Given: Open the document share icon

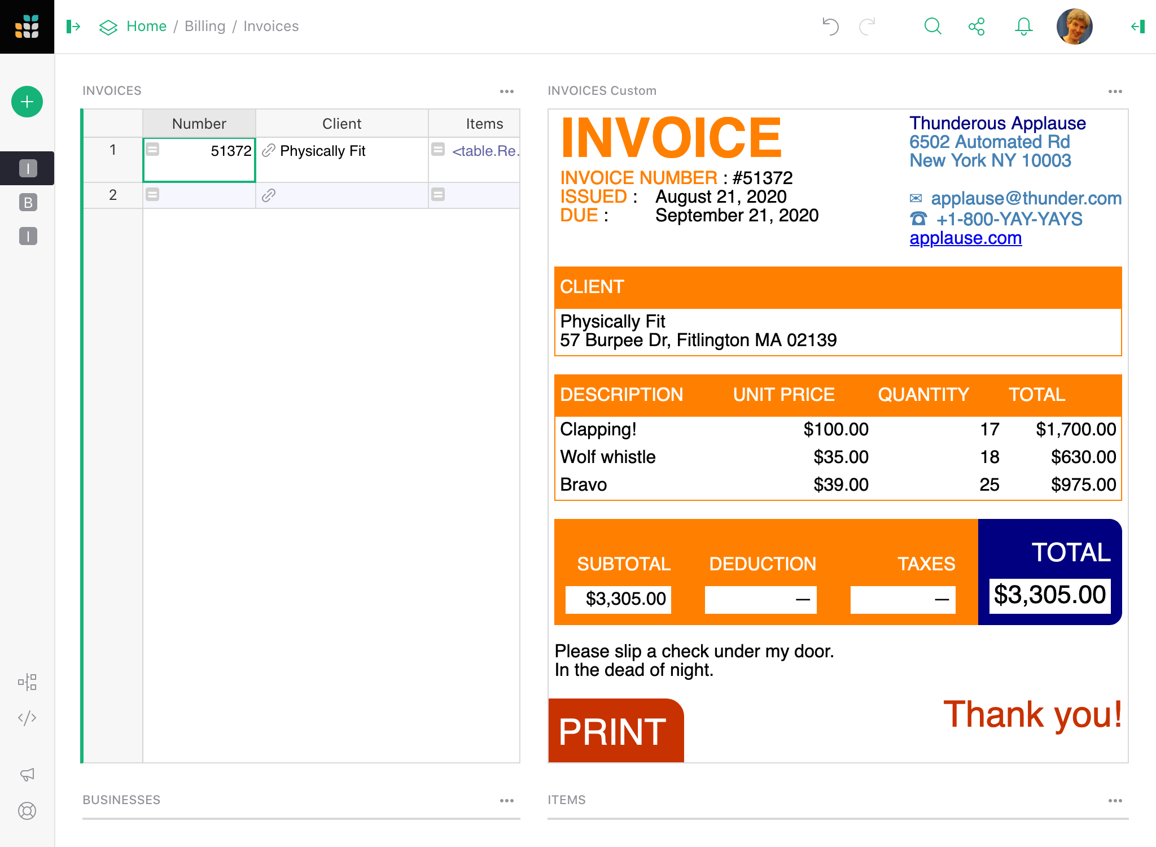Looking at the screenshot, I should click(977, 26).
